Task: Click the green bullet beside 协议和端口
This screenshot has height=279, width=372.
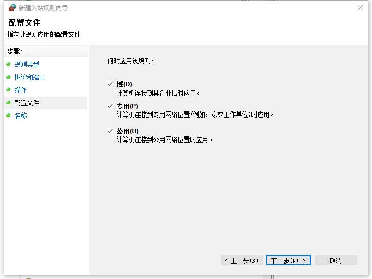Action: pos(8,77)
